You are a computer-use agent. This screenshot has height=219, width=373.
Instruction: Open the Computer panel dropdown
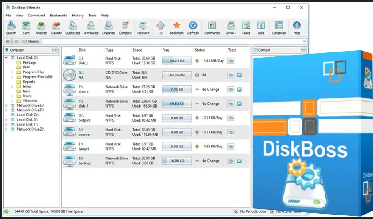pyautogui.click(x=55, y=50)
